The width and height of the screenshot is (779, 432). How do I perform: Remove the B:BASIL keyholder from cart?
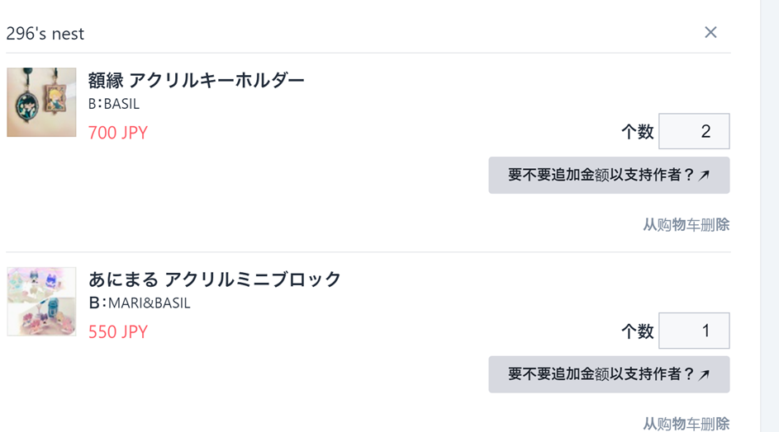[686, 224]
